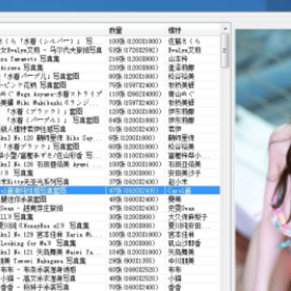Select the model cell 安田美沙子
Image resolution: width=291 pixels, height=291 pixels.
pyautogui.click(x=184, y=173)
